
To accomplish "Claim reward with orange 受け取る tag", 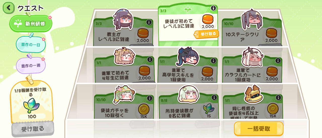I will pos(206,34).
